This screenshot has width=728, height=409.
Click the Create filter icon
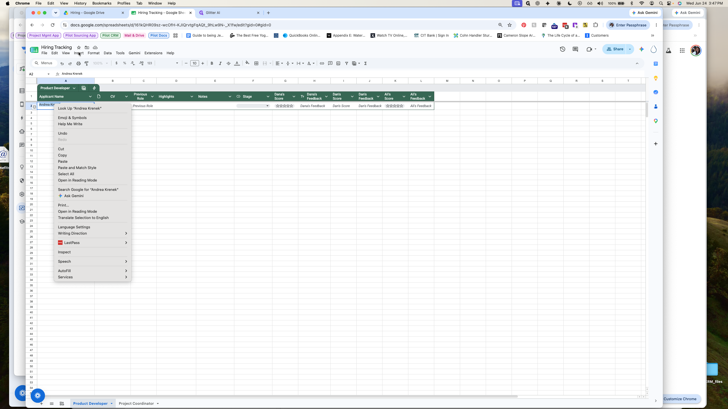[347, 63]
